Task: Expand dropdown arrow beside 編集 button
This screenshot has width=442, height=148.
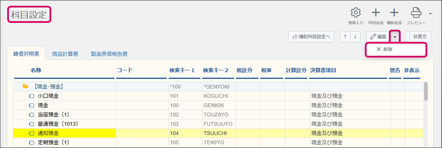Action: point(395,36)
